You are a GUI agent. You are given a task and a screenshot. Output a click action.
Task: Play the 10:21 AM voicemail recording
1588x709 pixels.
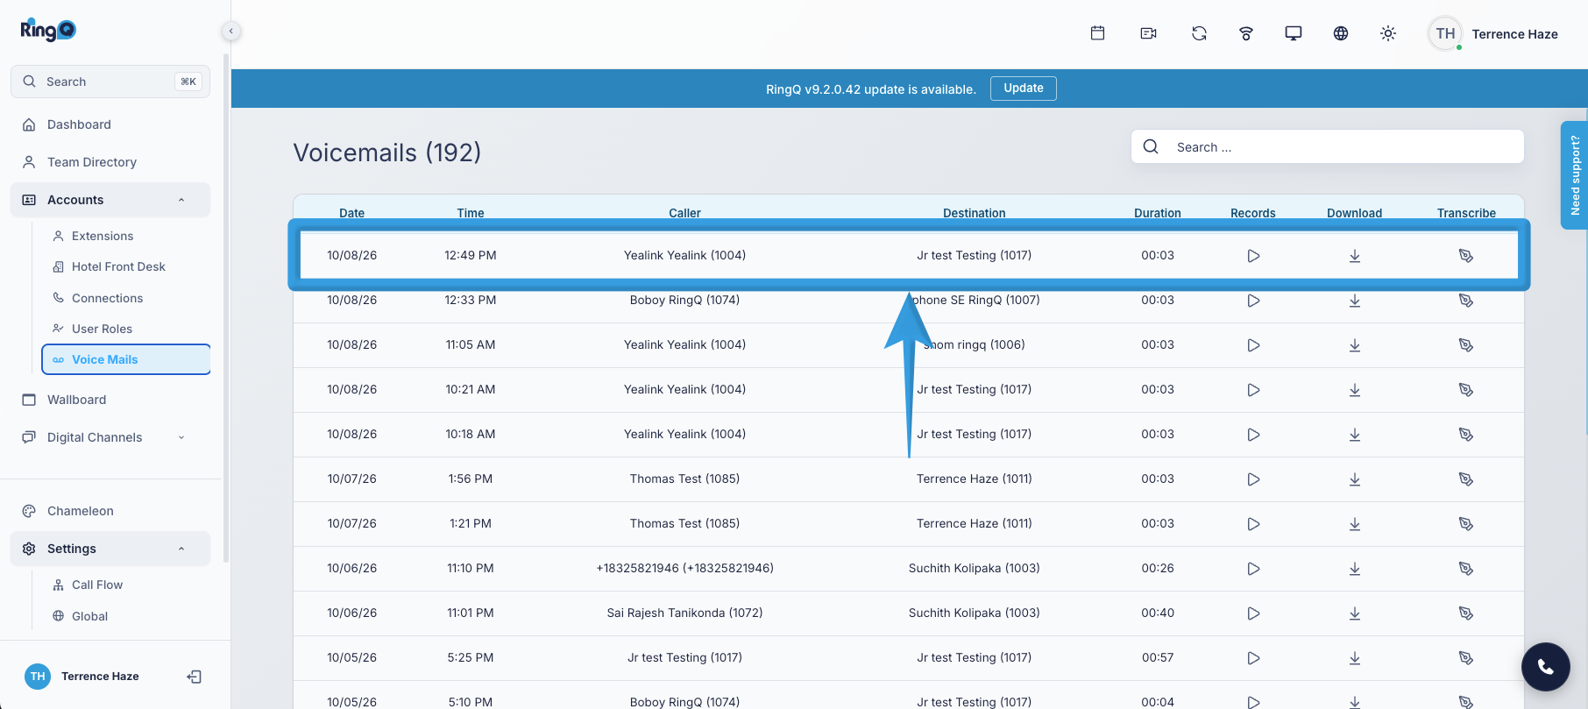coord(1253,390)
